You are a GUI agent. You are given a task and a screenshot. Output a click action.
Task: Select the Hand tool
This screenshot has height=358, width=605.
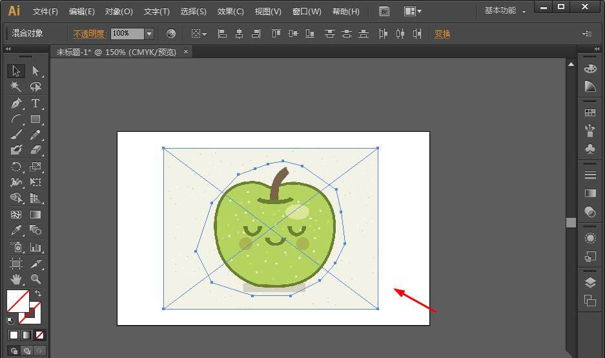16,279
